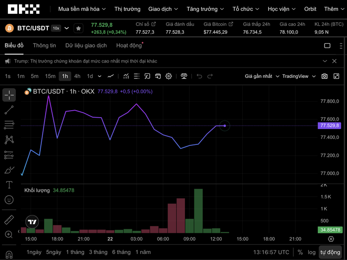
Task: Select the Fibonacci retracement tool
Action: tap(9, 125)
